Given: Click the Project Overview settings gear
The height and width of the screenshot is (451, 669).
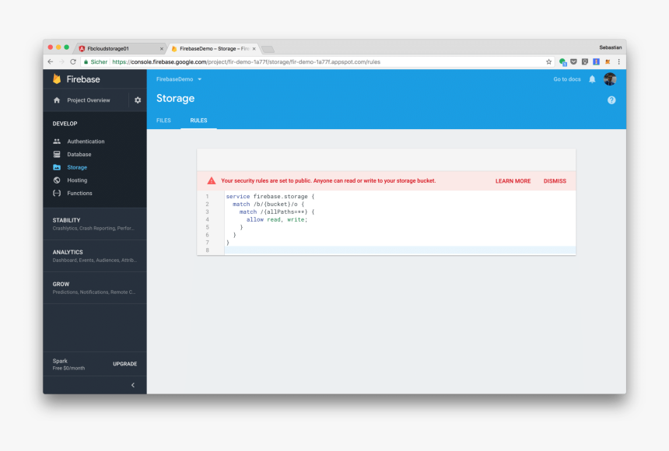Looking at the screenshot, I should 137,100.
